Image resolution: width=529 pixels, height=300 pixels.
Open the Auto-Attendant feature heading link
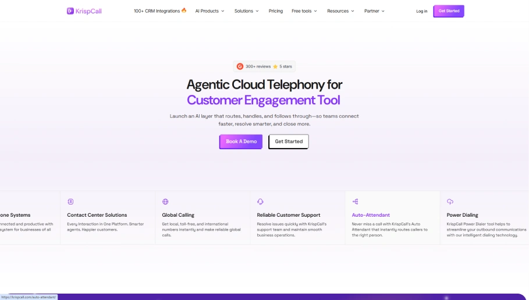click(371, 215)
